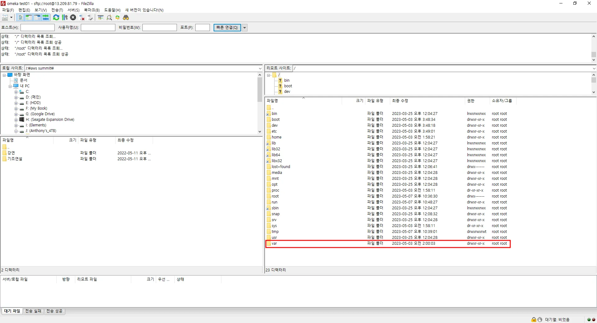Select the remote root folder icon
Screen dimensions: 597x323
coord(269,196)
